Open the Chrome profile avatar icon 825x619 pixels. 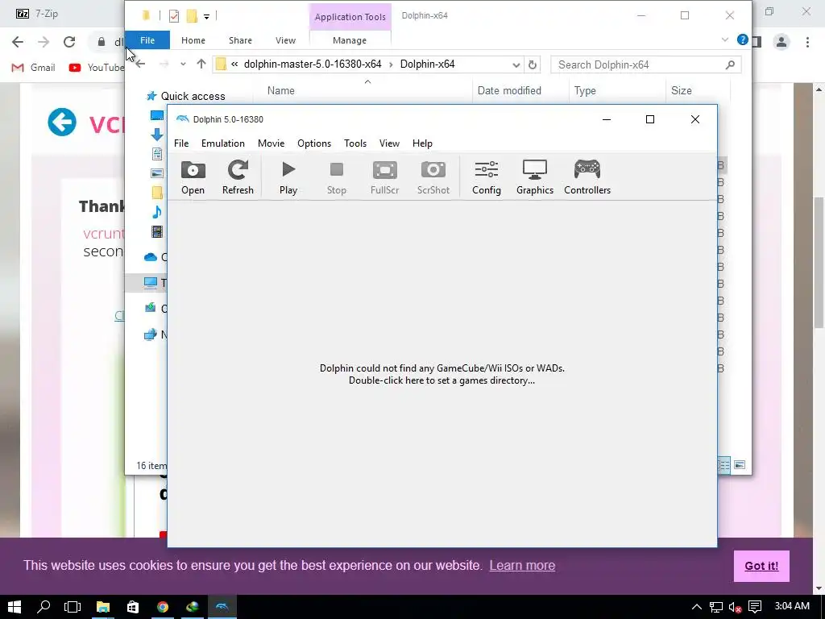781,42
